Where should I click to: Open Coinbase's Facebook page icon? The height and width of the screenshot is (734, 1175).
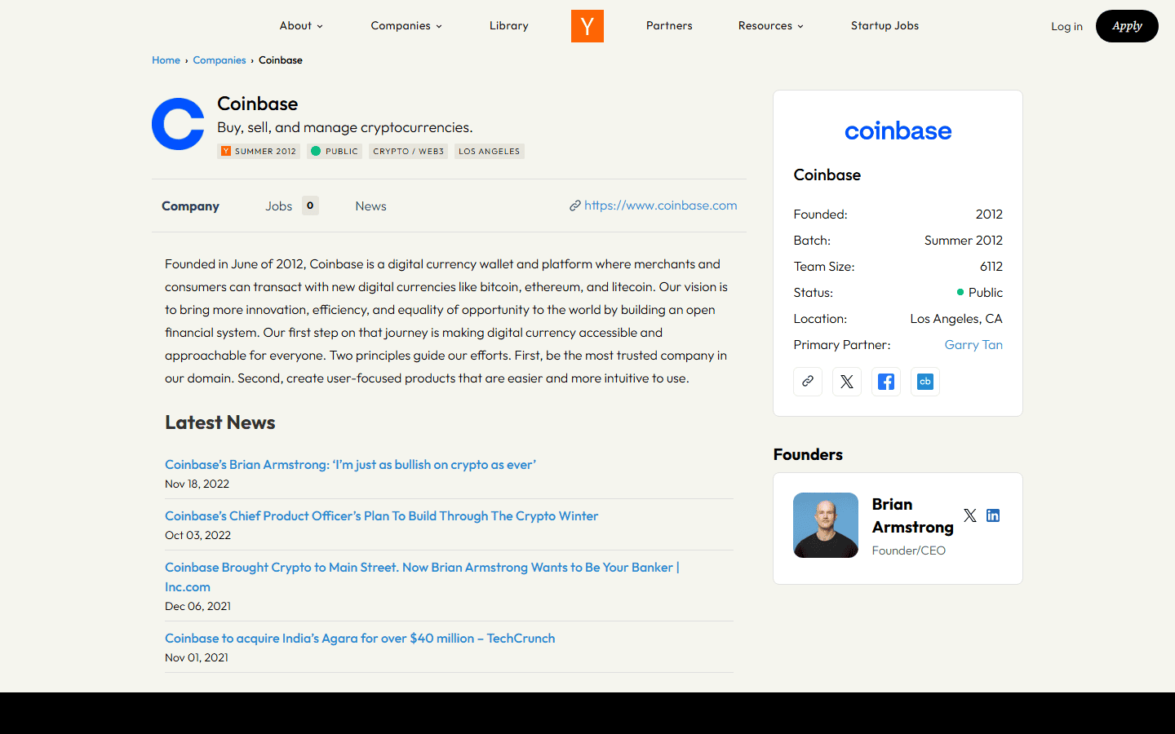(x=886, y=381)
